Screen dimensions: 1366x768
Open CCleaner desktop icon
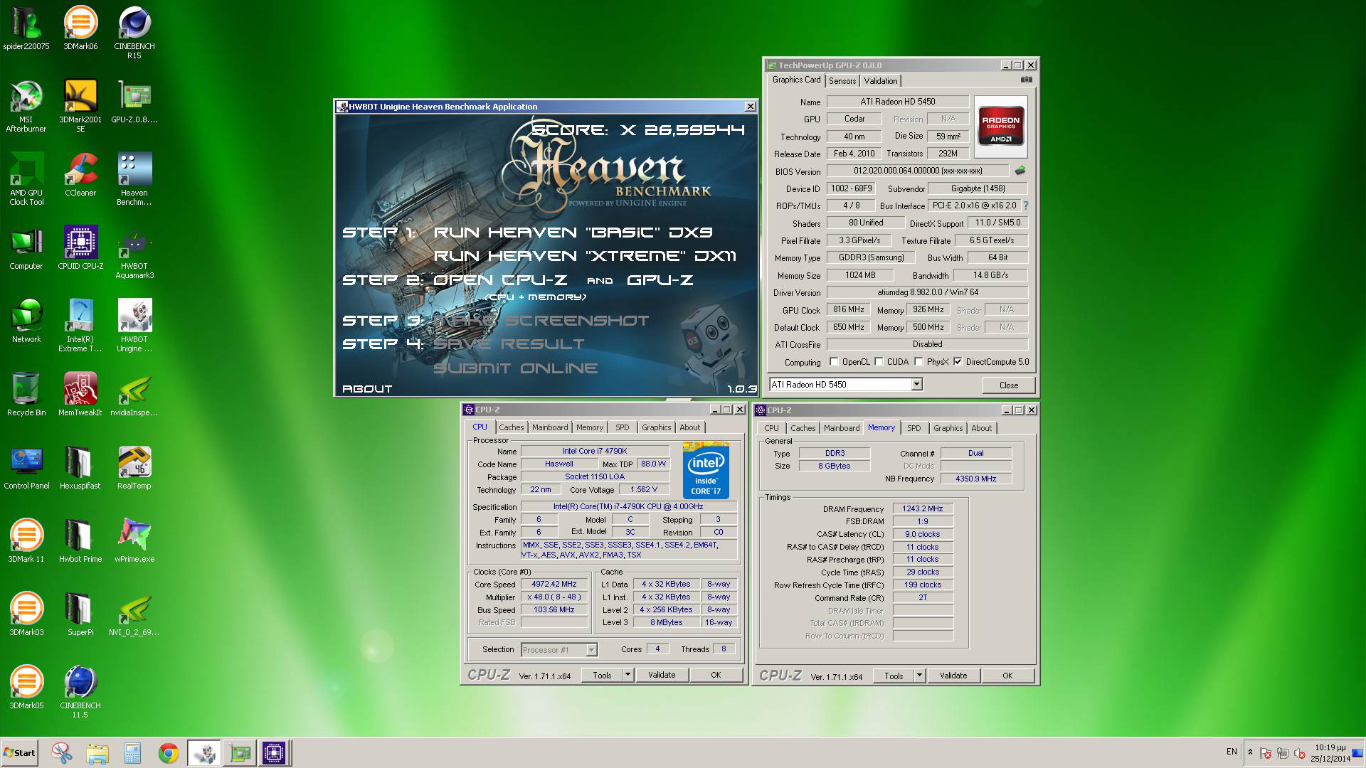(80, 175)
